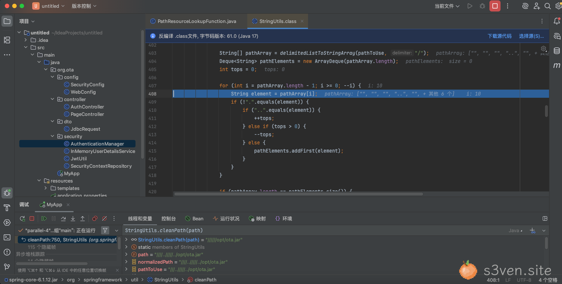
Task: Click the top toolbar Debug bug icon
Action: (x=482, y=6)
